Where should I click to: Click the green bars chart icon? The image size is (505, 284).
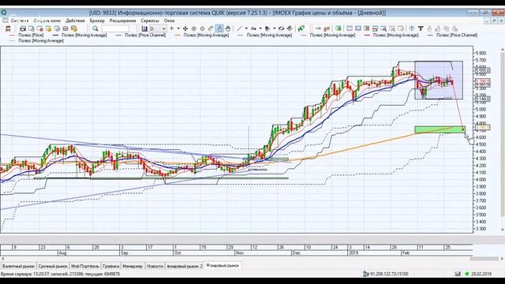point(301,28)
